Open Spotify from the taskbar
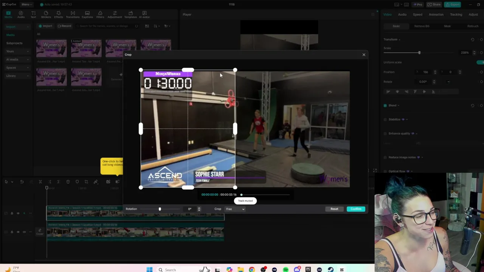Image resolution: width=484 pixels, height=272 pixels. tap(285, 269)
